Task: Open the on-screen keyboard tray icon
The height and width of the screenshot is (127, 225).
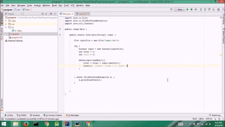Action: pos(180,124)
